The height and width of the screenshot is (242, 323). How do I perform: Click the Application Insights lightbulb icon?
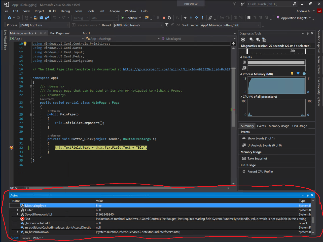[x=278, y=18]
